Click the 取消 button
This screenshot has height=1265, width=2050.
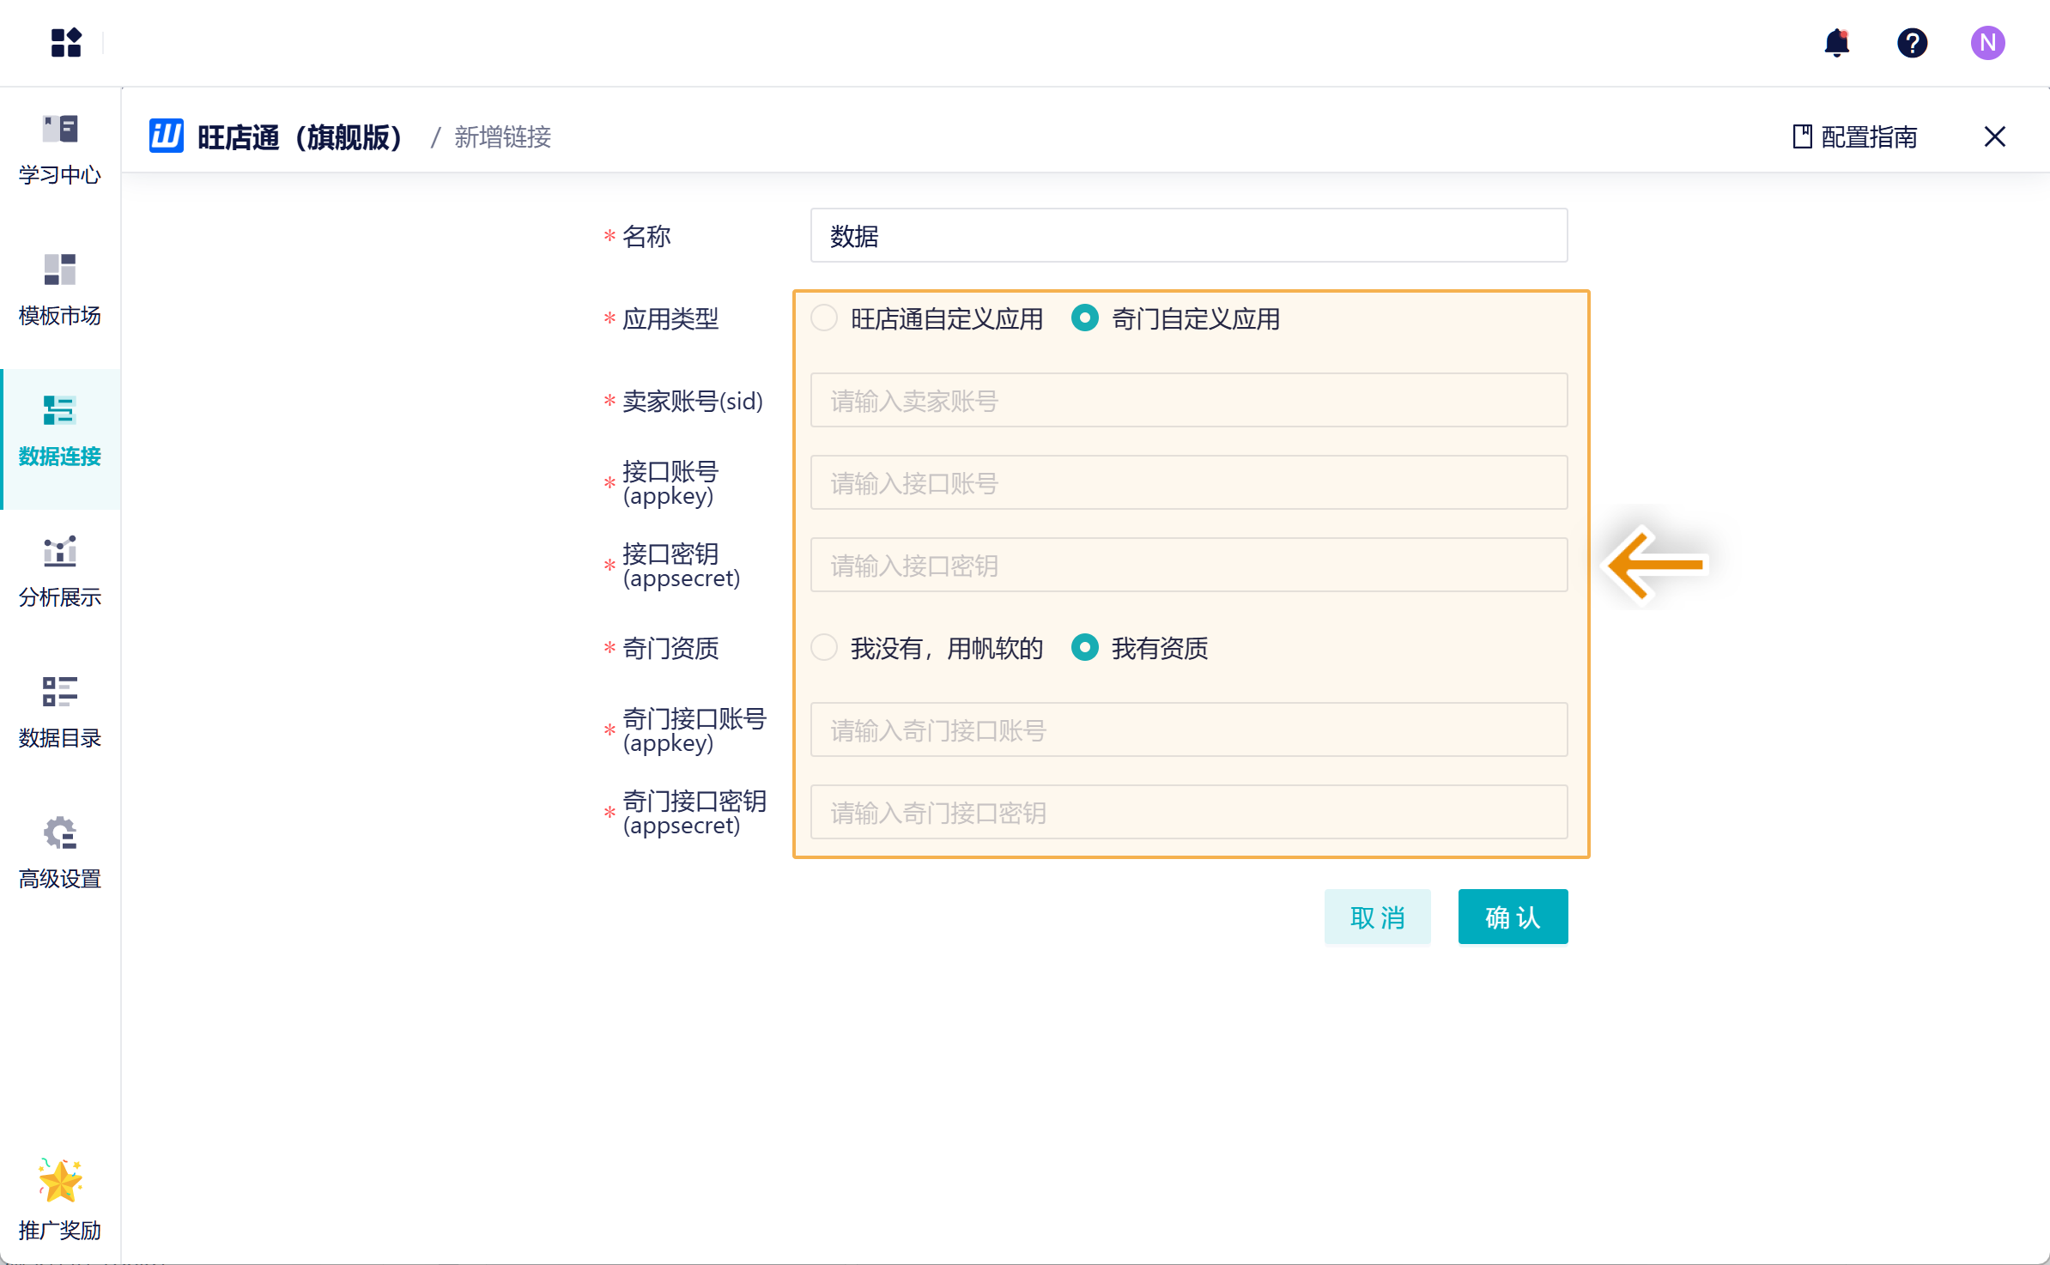1377,917
